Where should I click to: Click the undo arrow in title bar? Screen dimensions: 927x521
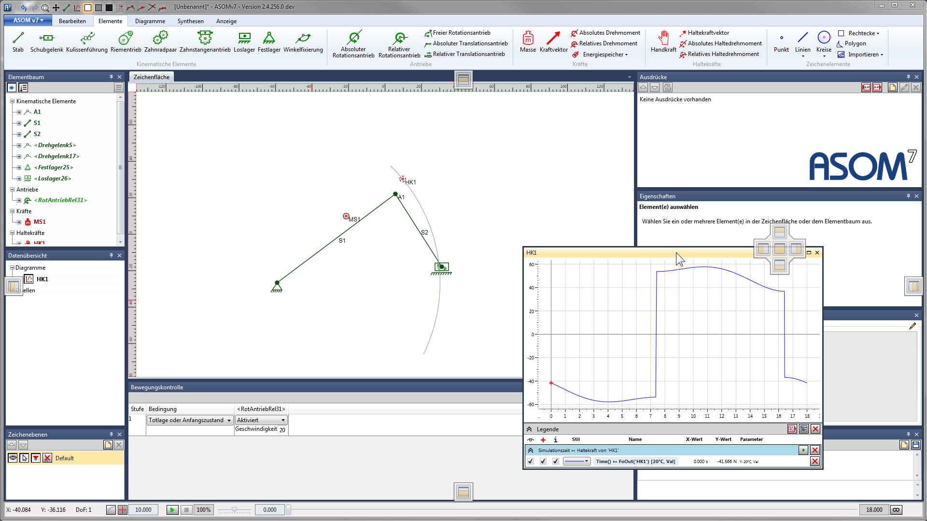tap(23, 7)
